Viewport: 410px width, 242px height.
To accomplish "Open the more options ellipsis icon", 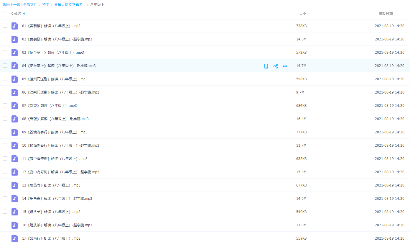I will pos(285,66).
